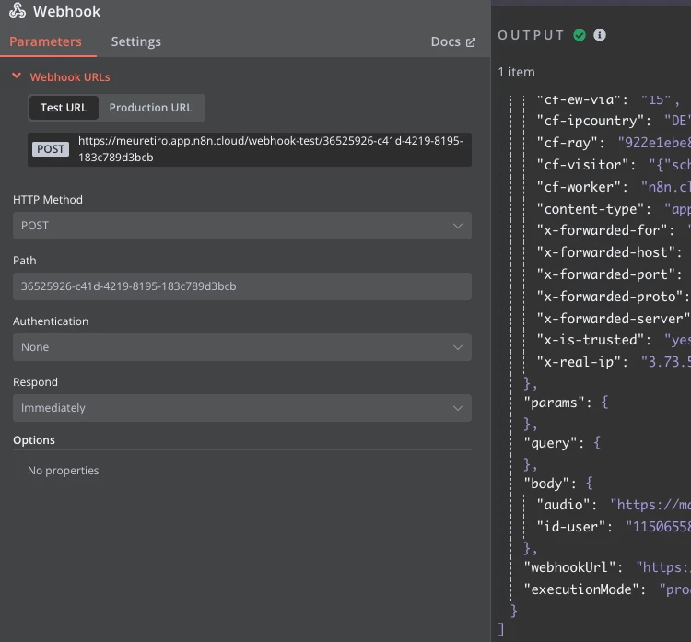Open the Authentication dropdown

pyautogui.click(x=241, y=347)
